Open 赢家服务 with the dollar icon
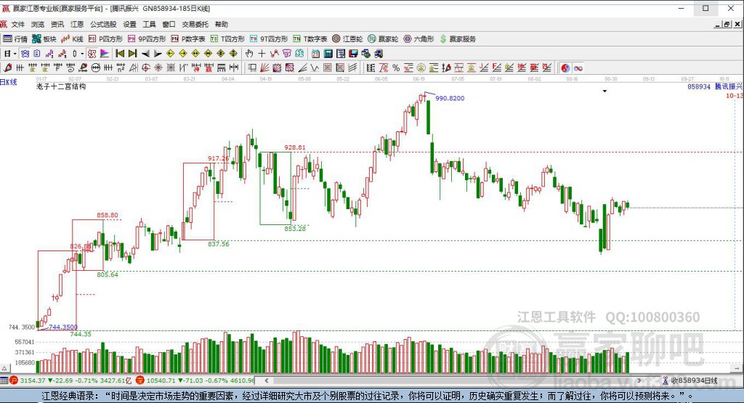 click(x=458, y=39)
